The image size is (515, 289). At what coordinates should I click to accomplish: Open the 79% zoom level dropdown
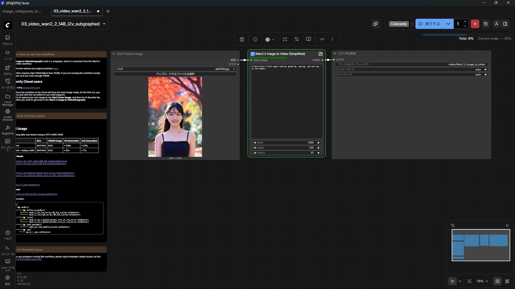pyautogui.click(x=482, y=281)
